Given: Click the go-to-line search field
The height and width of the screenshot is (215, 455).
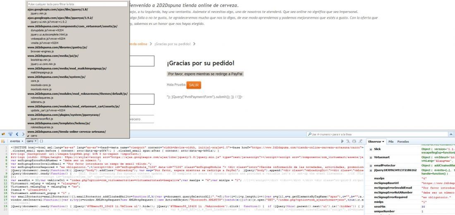Looking at the screenshot, I should coord(378,134).
